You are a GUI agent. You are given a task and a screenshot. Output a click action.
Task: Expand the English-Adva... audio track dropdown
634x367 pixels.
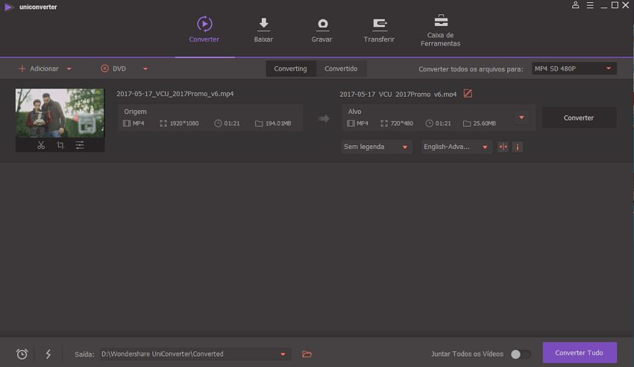point(456,147)
